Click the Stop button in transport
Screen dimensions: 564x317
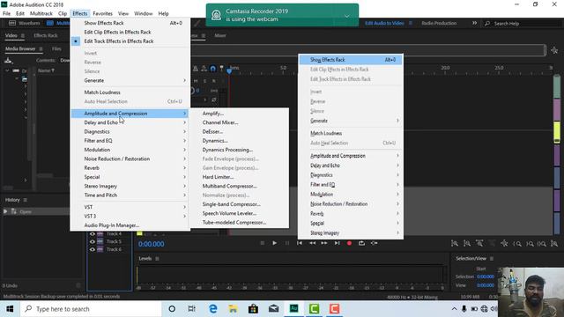pyautogui.click(x=263, y=243)
